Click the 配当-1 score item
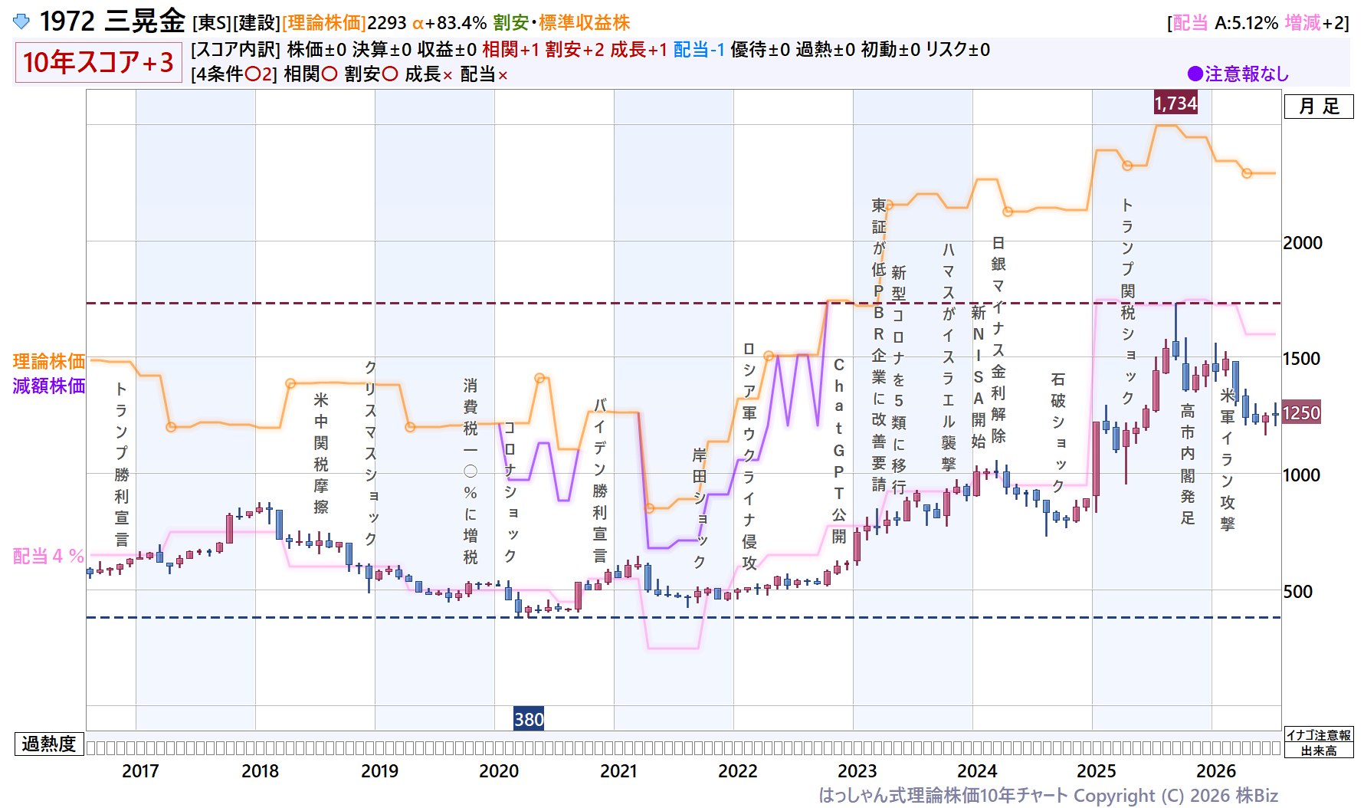 (699, 50)
